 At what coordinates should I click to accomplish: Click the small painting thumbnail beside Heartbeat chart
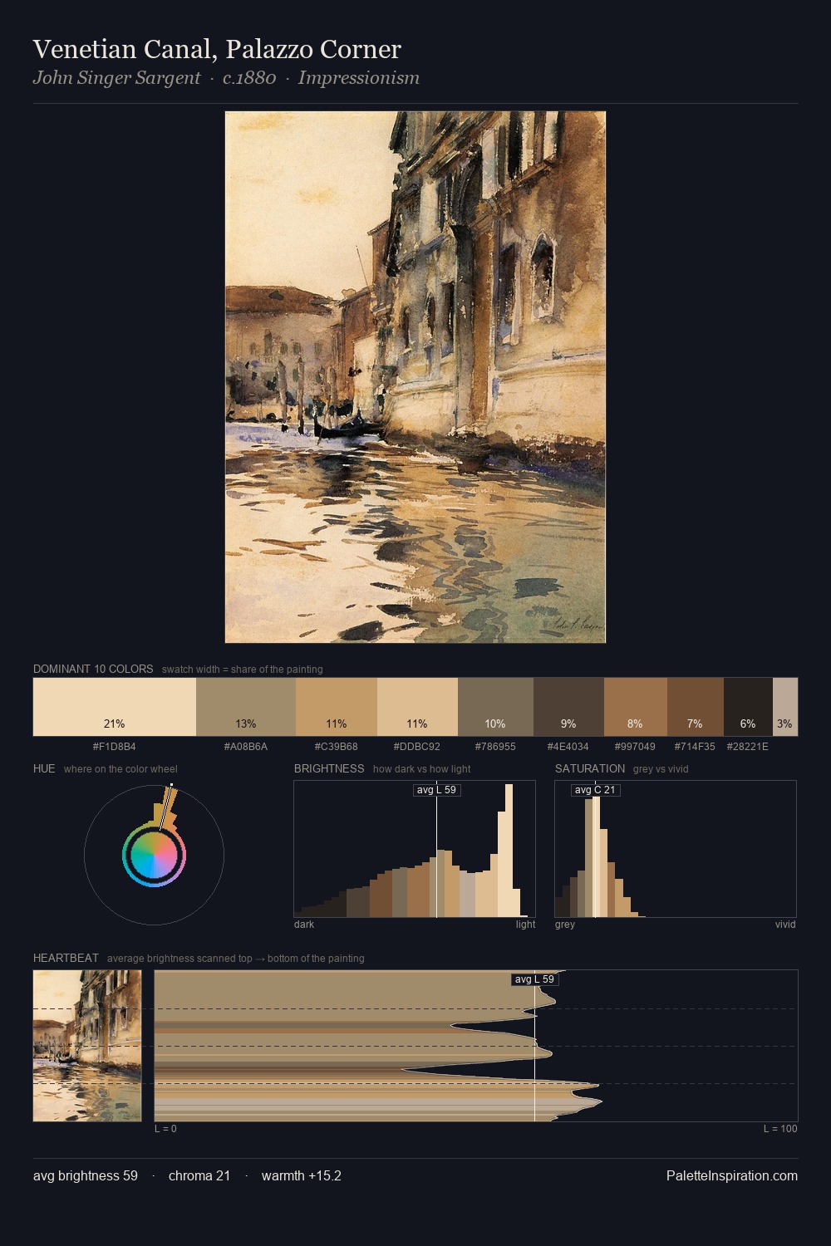87,1046
